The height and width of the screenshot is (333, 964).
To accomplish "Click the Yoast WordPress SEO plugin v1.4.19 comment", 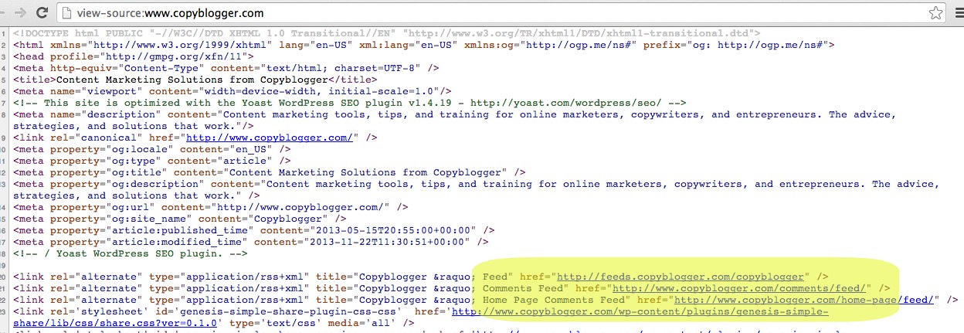I will [x=309, y=103].
